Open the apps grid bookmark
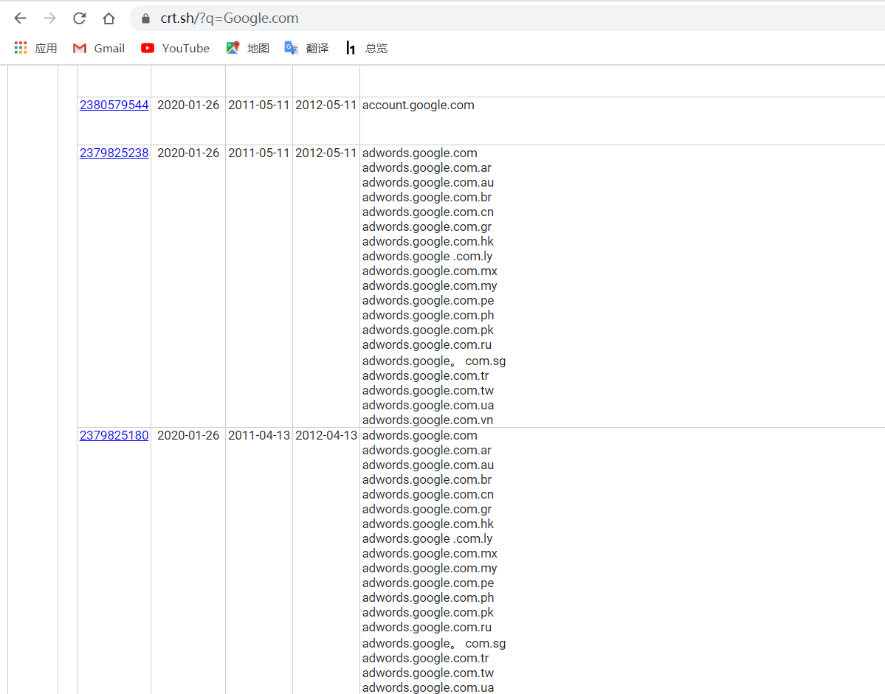 click(35, 49)
